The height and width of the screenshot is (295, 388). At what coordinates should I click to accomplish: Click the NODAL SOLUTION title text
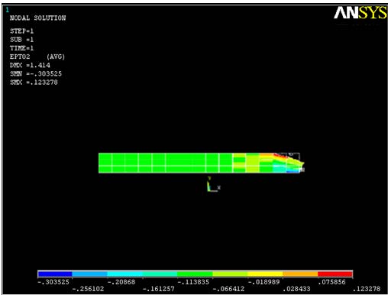pos(37,18)
